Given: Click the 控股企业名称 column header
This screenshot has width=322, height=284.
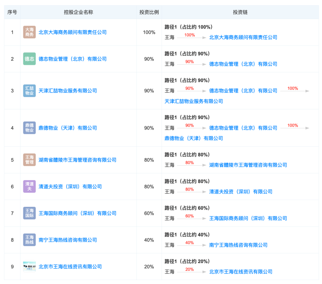Looking at the screenshot, I should tap(78, 12).
